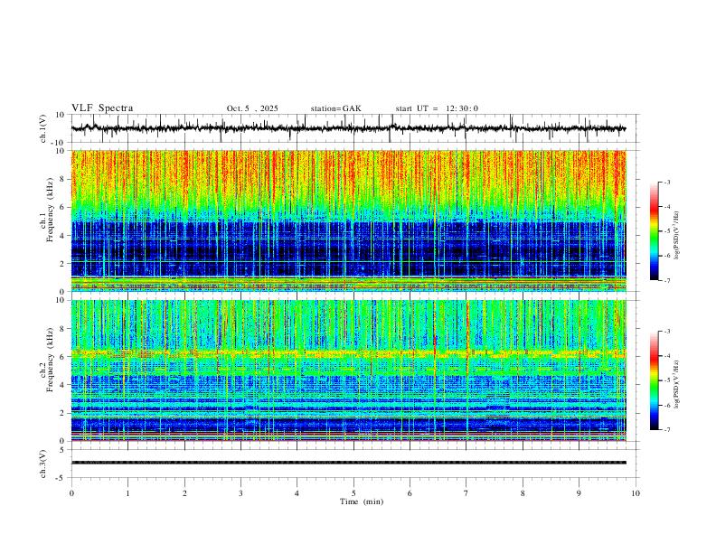Viewport: 716px width, 553px height.
Task: Click the "2" frequency tick on ch.1 spectrogram
Action: (x=63, y=264)
